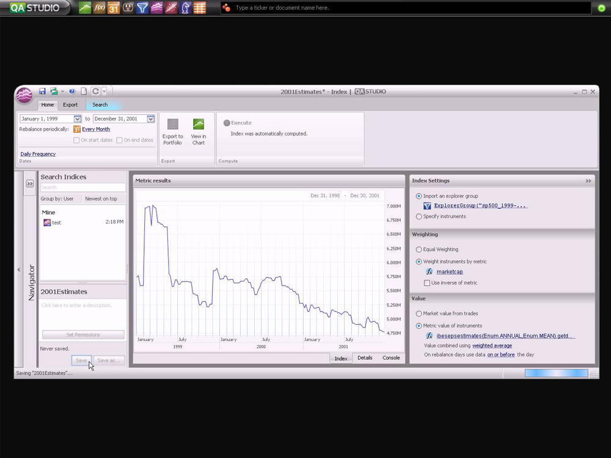Viewport: 611px width, 458px height.
Task: Open the blue help question mark icon
Action: click(x=72, y=91)
